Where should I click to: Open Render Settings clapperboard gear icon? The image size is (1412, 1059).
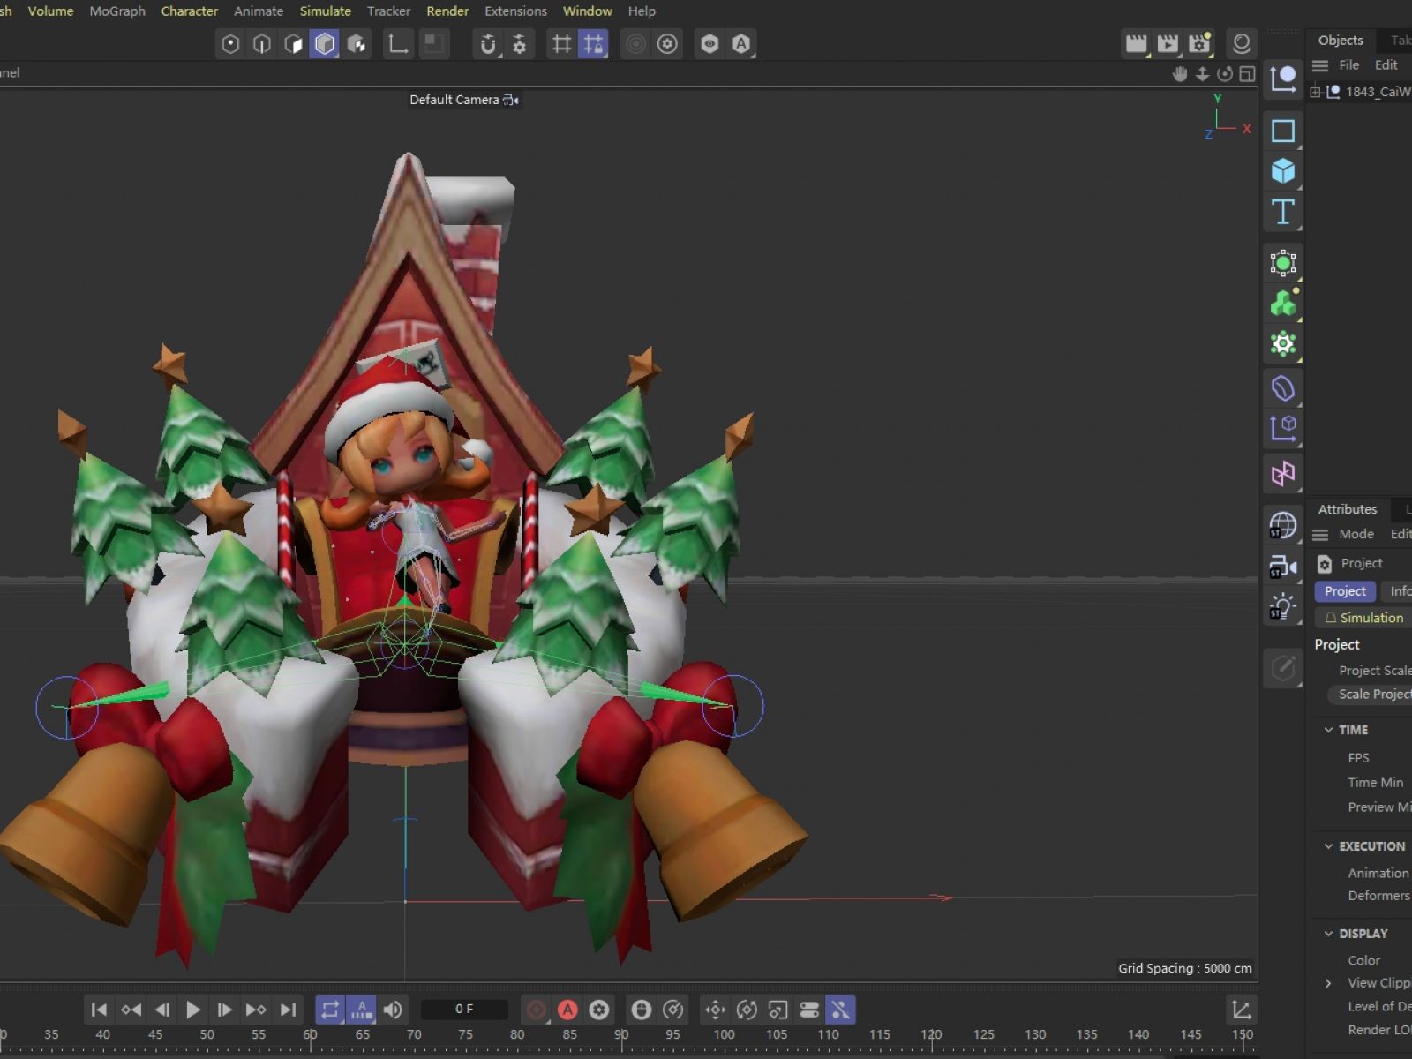tap(1199, 44)
